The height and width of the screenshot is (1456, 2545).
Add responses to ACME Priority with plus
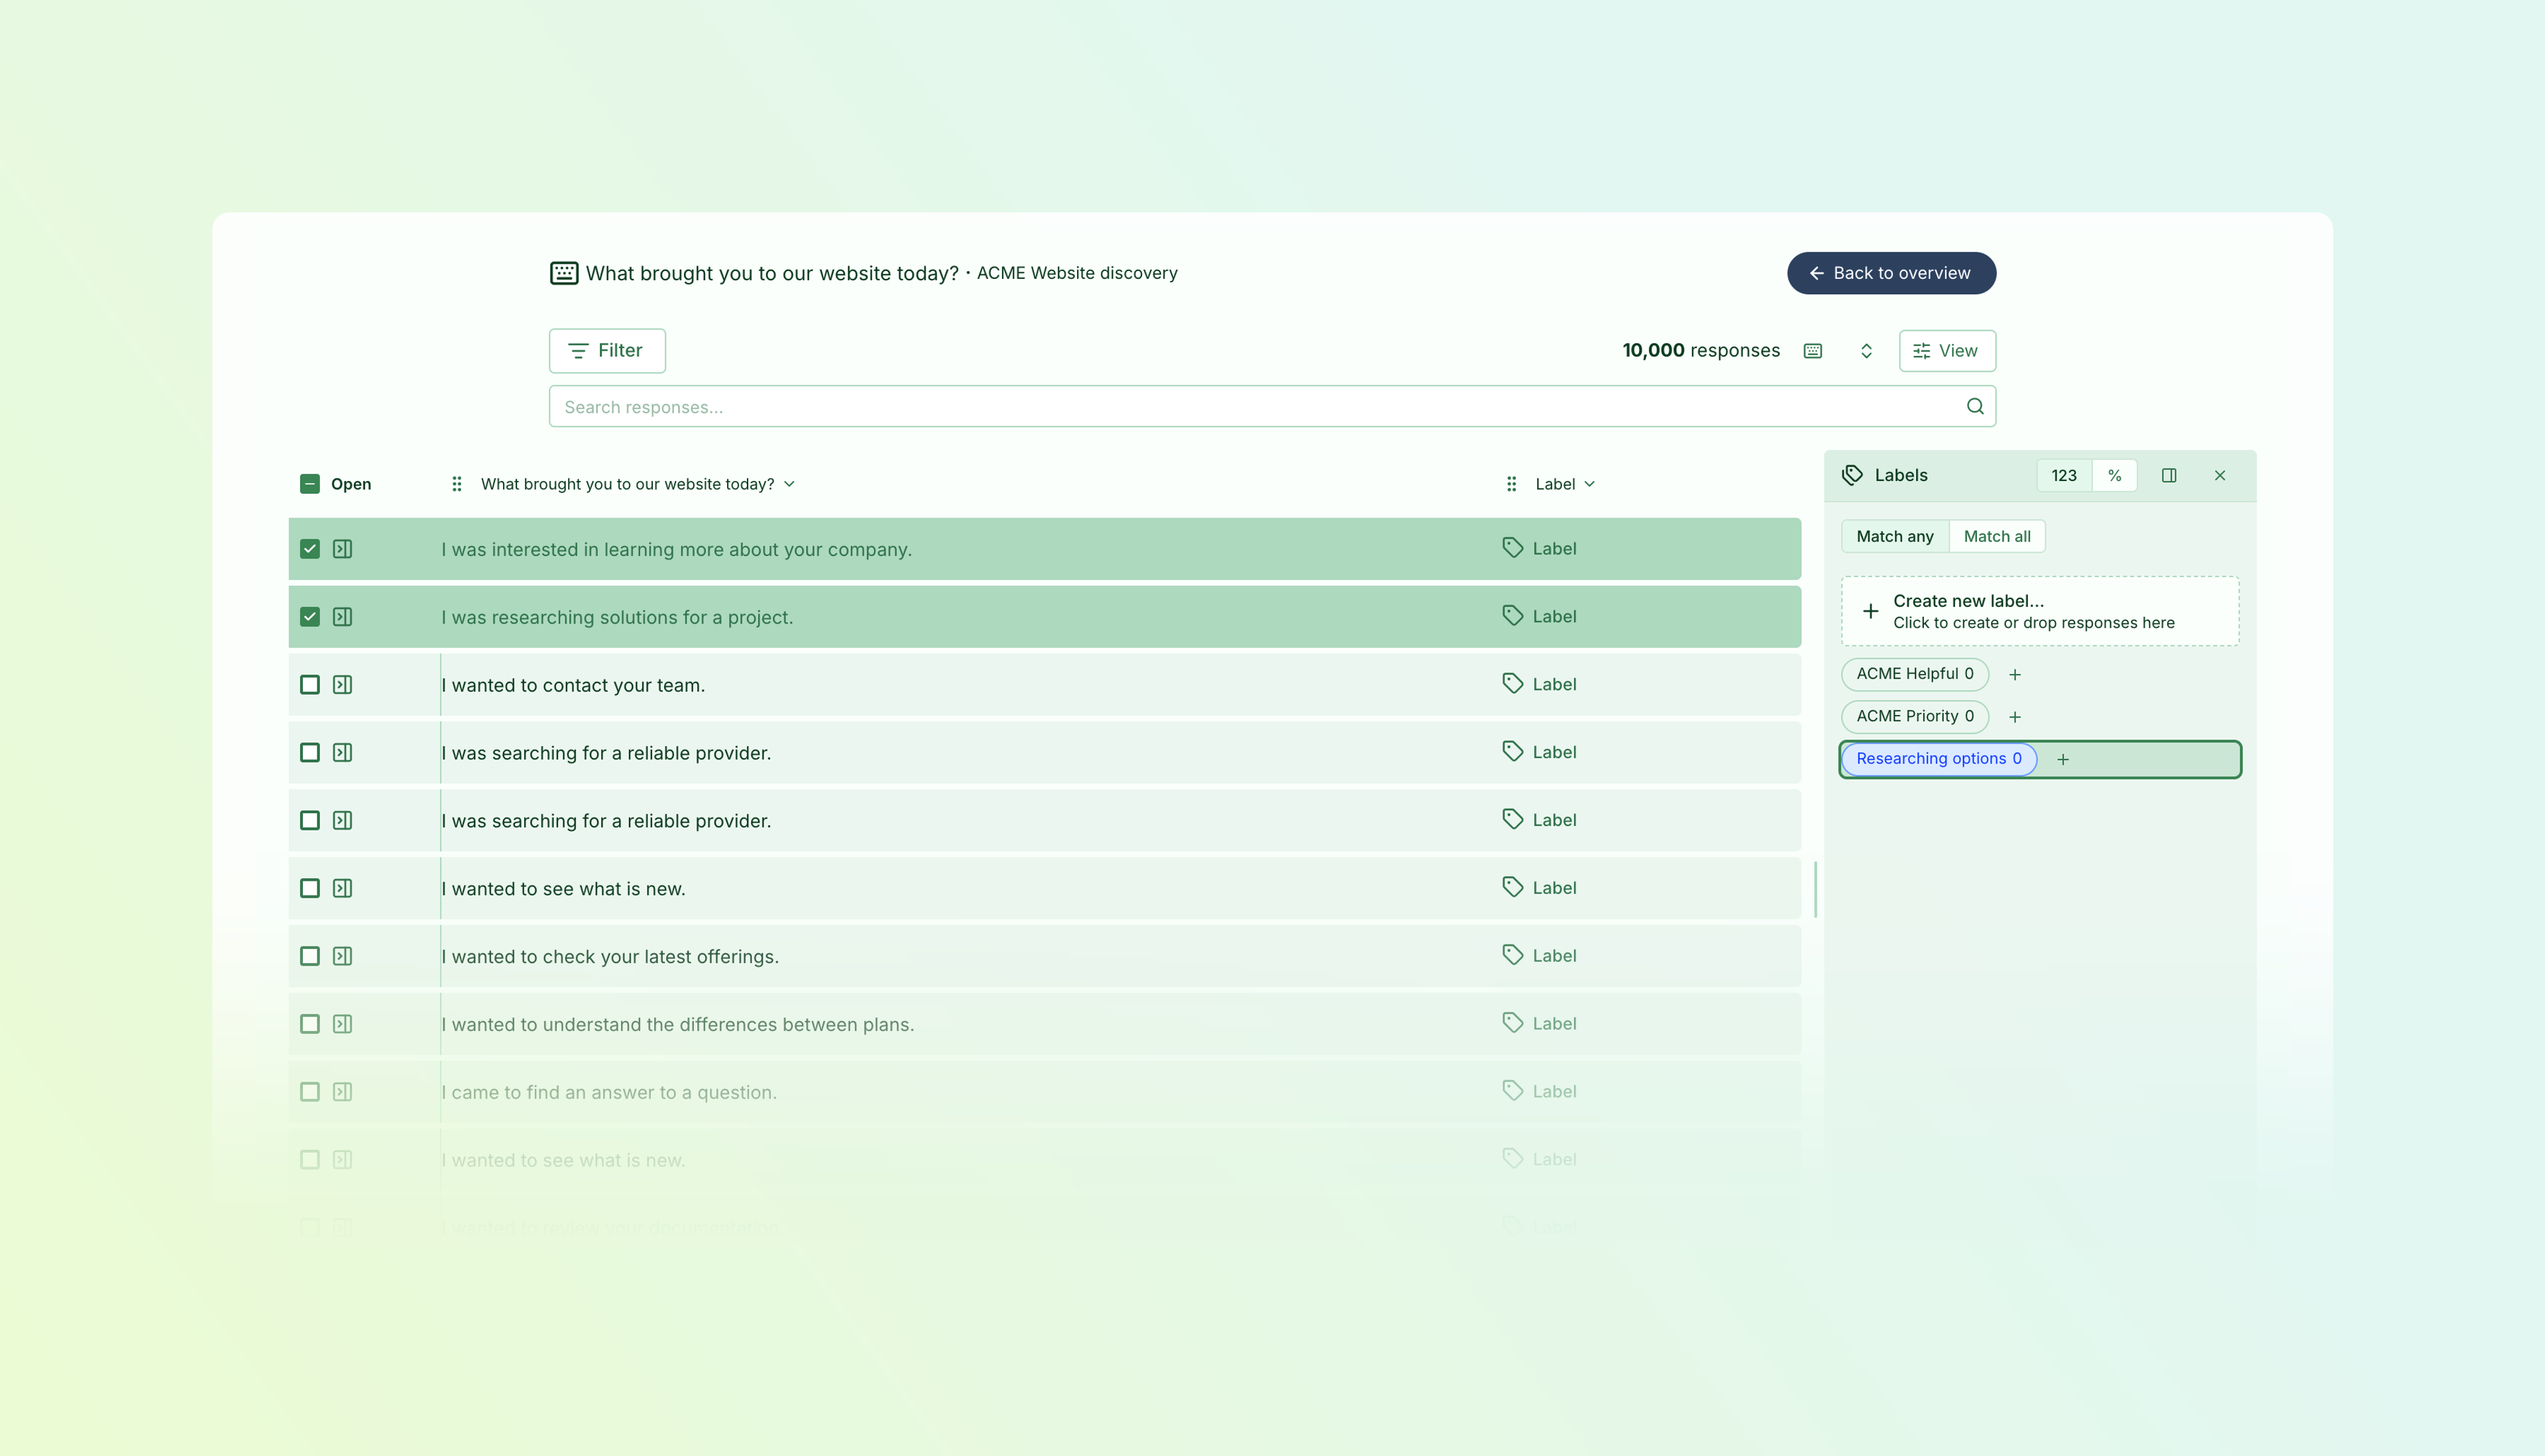click(2015, 717)
